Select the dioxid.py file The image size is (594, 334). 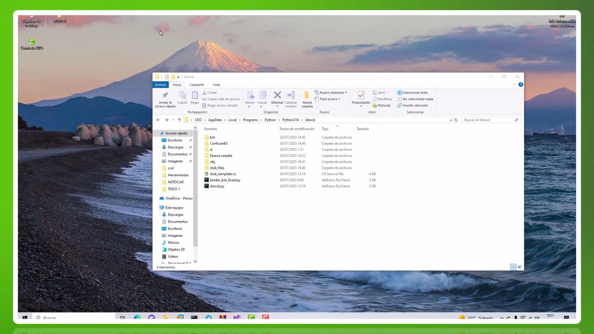(x=217, y=186)
